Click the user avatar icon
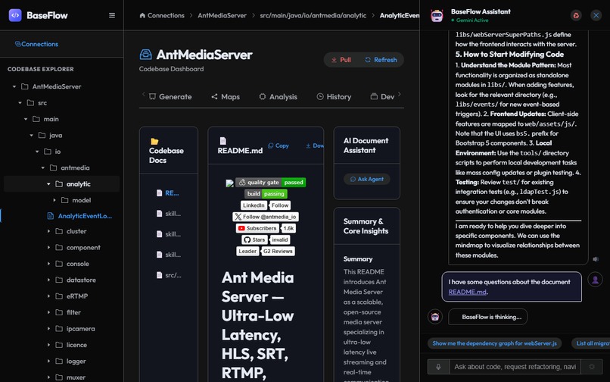The width and height of the screenshot is (610, 382). (x=595, y=279)
